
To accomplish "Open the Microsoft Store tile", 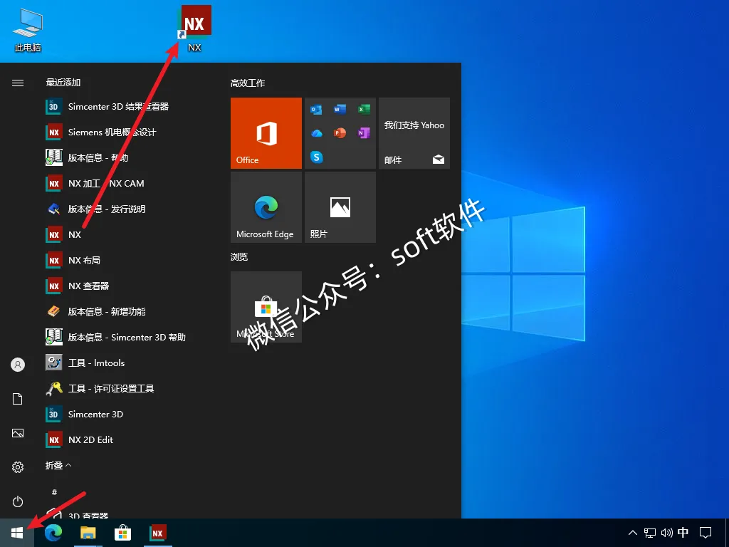I will click(x=266, y=307).
